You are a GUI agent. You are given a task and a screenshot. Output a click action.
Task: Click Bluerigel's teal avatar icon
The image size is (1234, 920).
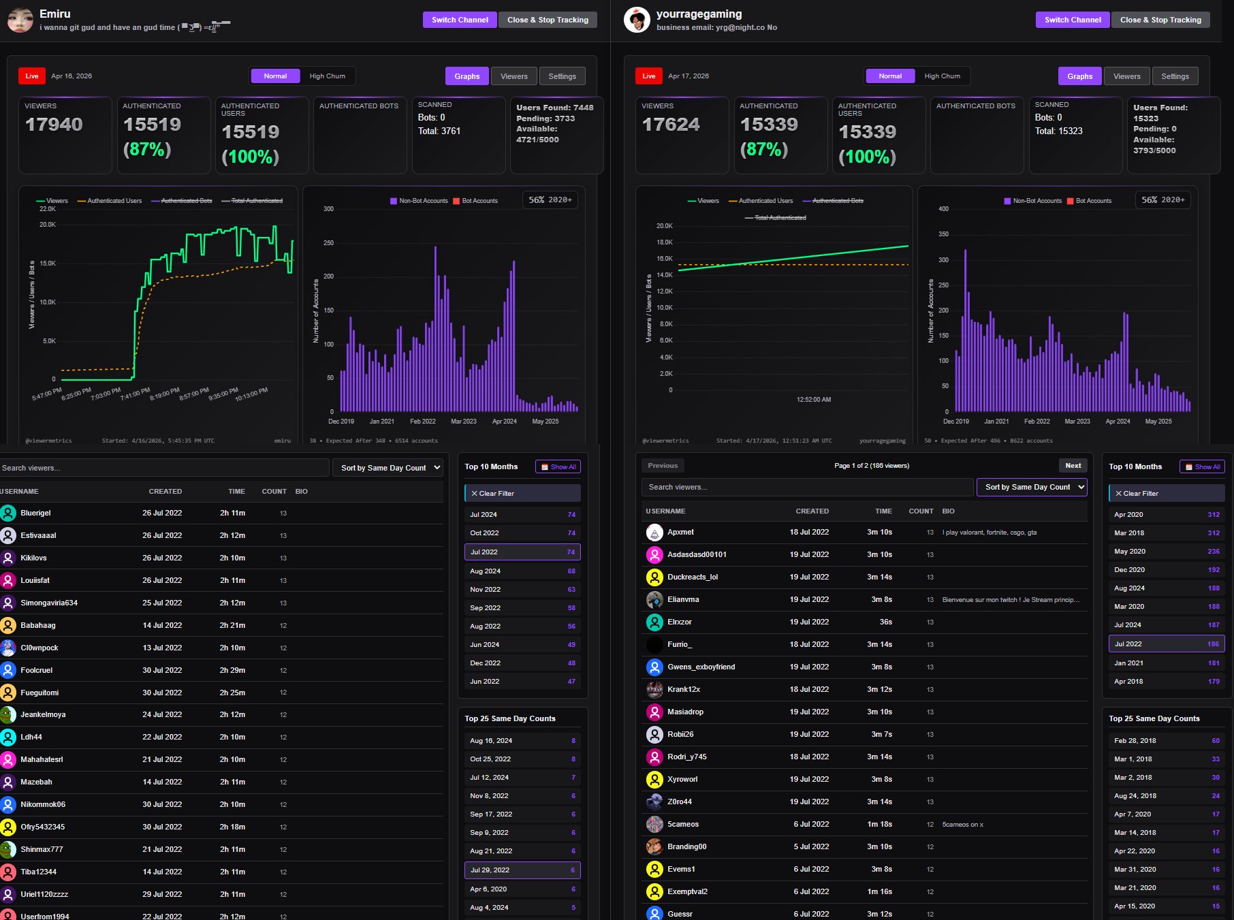point(8,513)
